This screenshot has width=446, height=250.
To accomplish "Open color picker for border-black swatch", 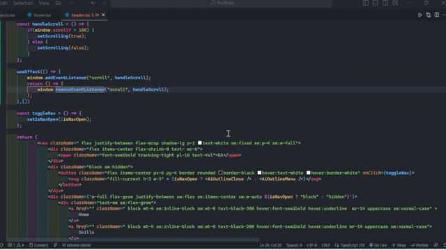I will 220,172.
